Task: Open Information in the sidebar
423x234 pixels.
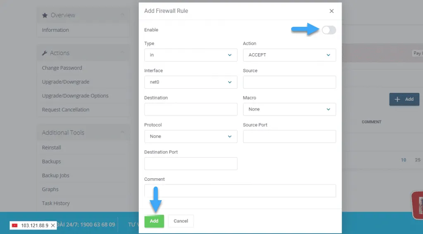Action: click(x=55, y=30)
